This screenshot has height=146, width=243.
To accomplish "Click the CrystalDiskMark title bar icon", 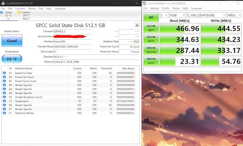I will click(144, 3).
